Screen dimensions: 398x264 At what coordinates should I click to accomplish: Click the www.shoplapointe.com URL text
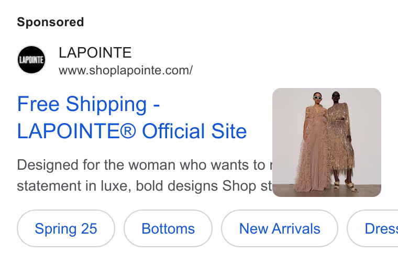coord(126,70)
